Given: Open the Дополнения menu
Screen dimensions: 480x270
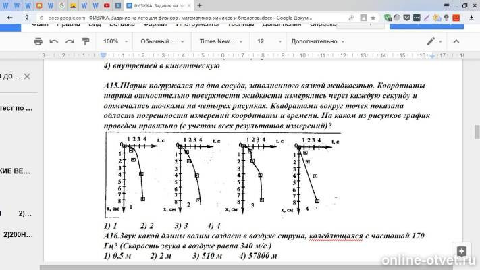Looking at the screenshot, I should tap(282, 24).
